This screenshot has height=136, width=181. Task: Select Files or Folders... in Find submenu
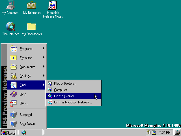[74, 84]
